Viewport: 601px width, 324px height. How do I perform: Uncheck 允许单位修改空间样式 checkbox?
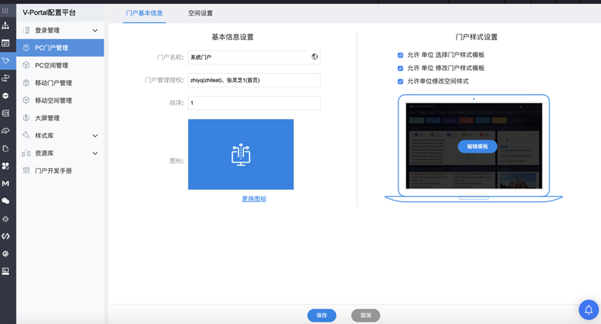tap(400, 81)
